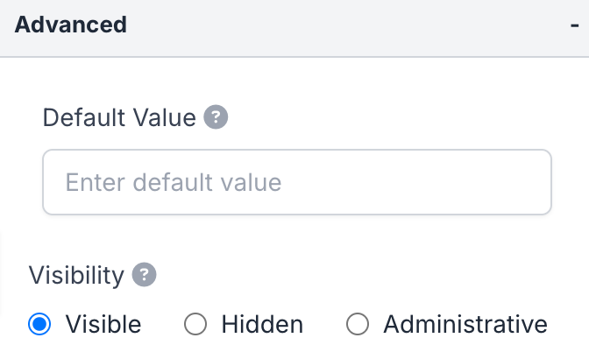Click the Hidden option label text
Image resolution: width=589 pixels, height=359 pixels.
[261, 325]
